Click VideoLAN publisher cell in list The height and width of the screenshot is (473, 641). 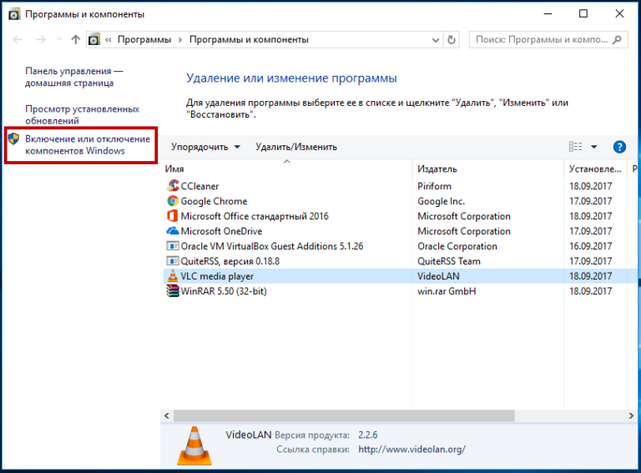pos(438,276)
